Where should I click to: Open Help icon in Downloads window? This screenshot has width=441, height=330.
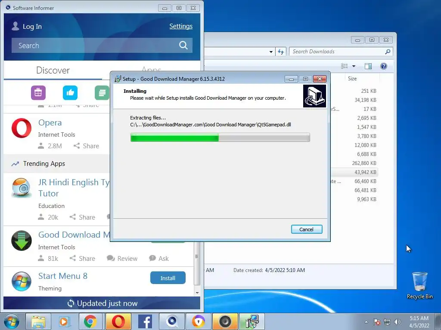click(x=383, y=66)
